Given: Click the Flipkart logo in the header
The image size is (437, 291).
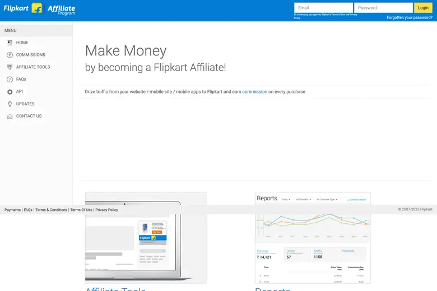Looking at the screenshot, I should [22, 8].
